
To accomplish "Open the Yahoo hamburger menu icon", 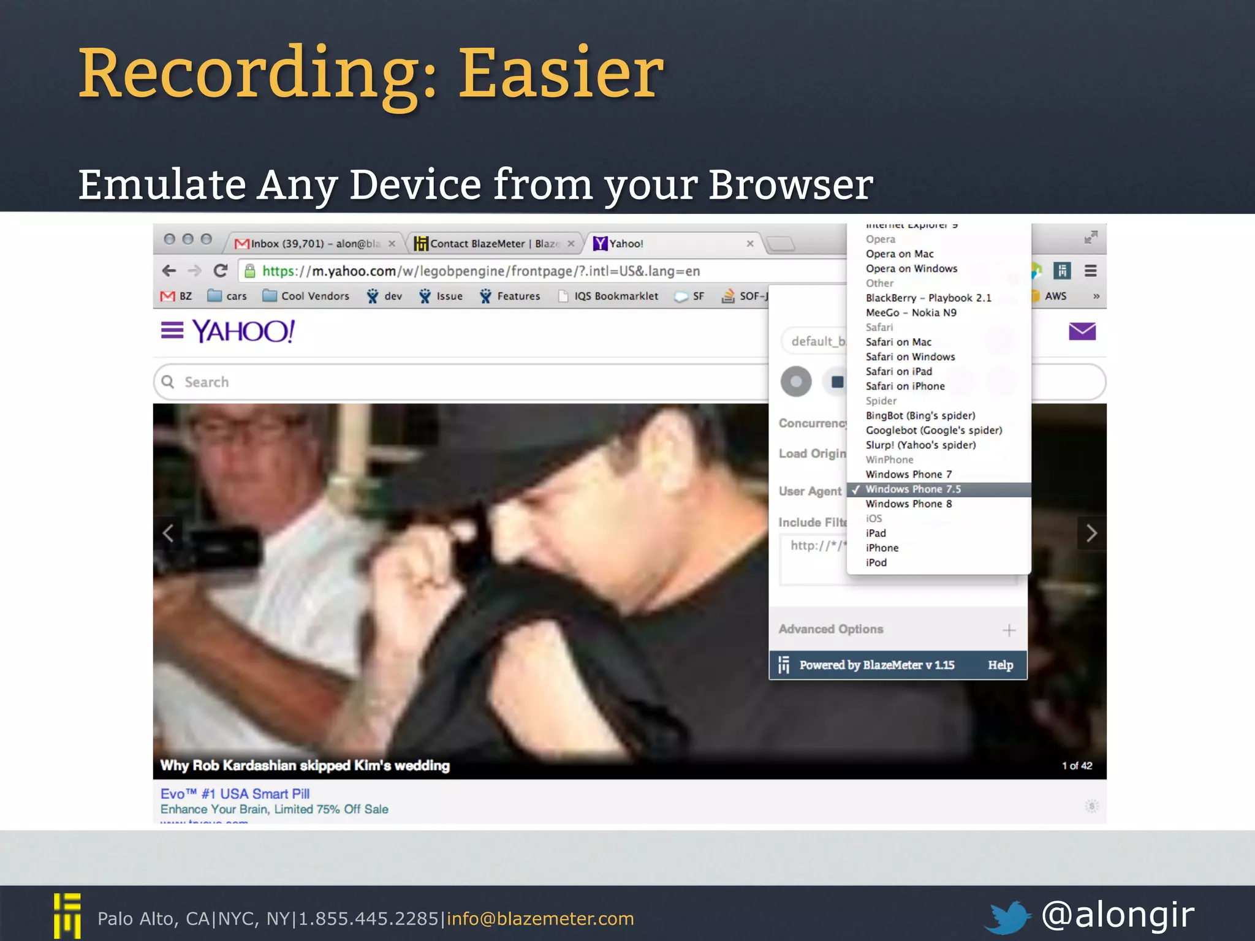I will pos(172,331).
